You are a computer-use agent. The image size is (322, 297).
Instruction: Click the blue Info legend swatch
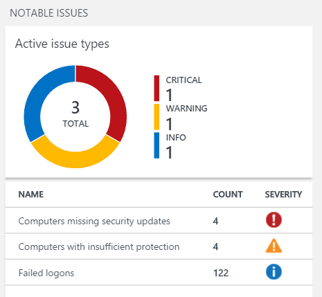156,145
